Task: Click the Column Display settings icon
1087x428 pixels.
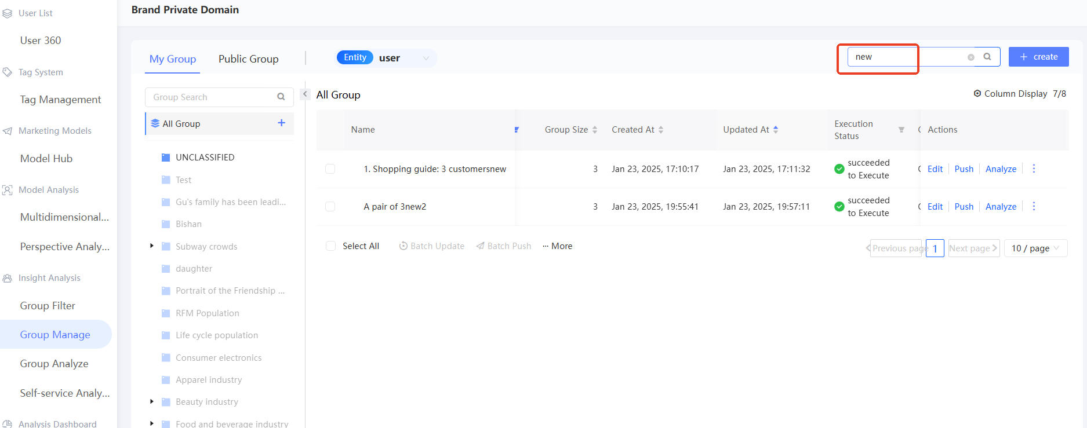Action: coord(977,93)
